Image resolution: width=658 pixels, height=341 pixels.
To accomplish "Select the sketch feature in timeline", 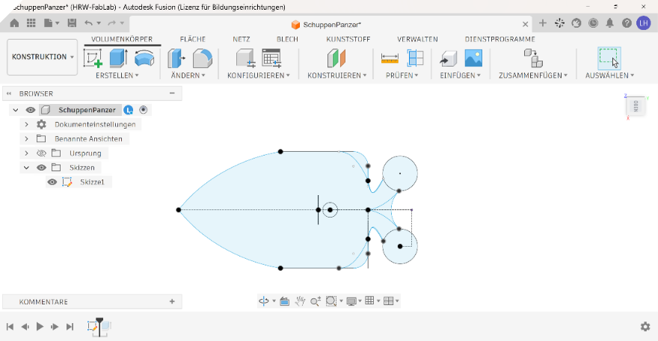I will tap(92, 326).
